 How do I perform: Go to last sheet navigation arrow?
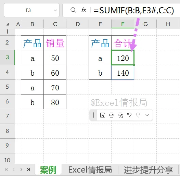[28, 169]
